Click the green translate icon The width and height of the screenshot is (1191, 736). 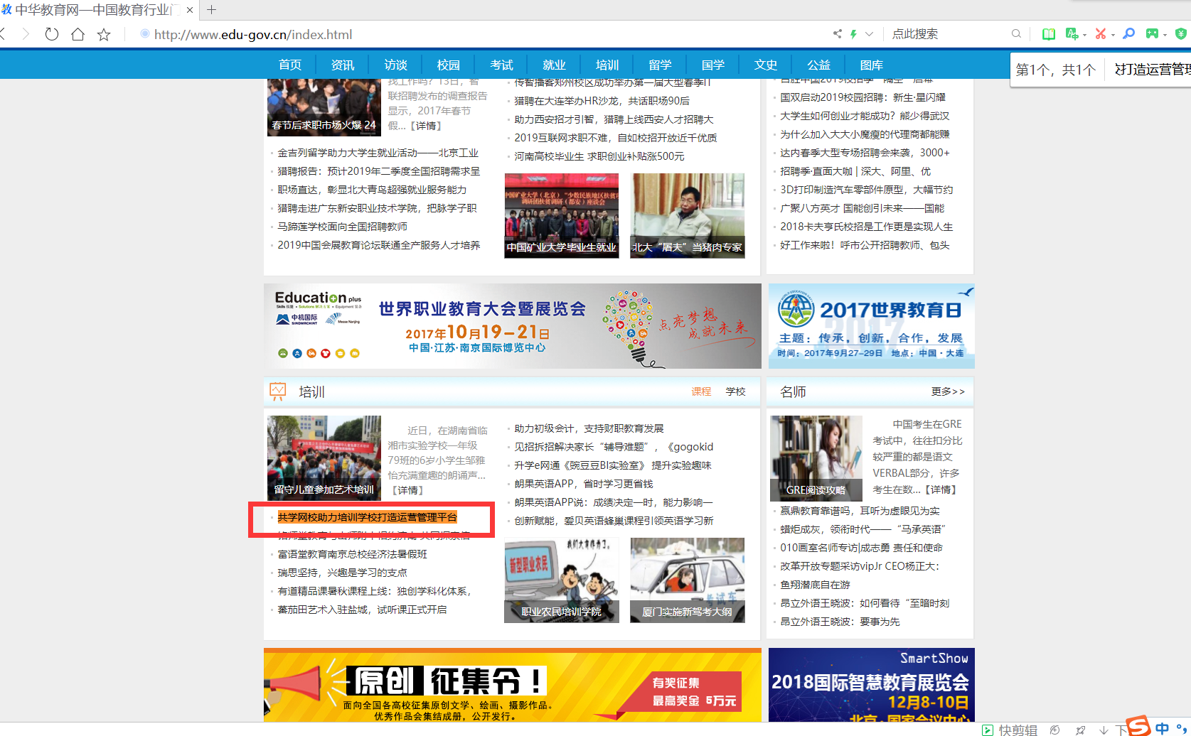(1072, 33)
